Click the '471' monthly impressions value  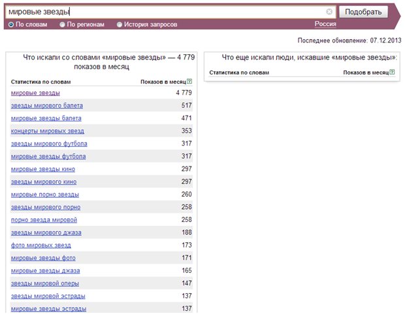click(187, 118)
